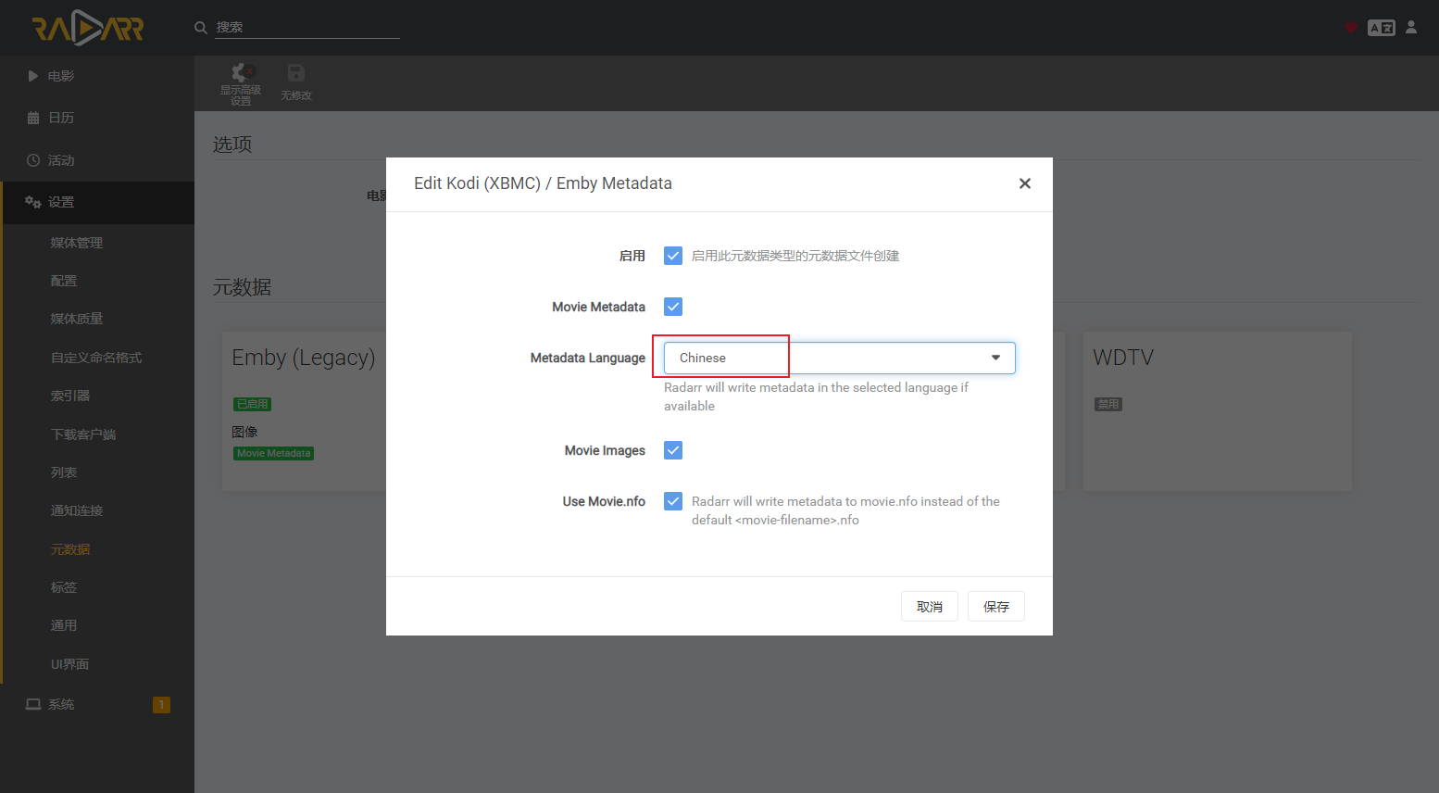Open the 电影 sidebar section
The image size is (1439, 793).
[97, 76]
